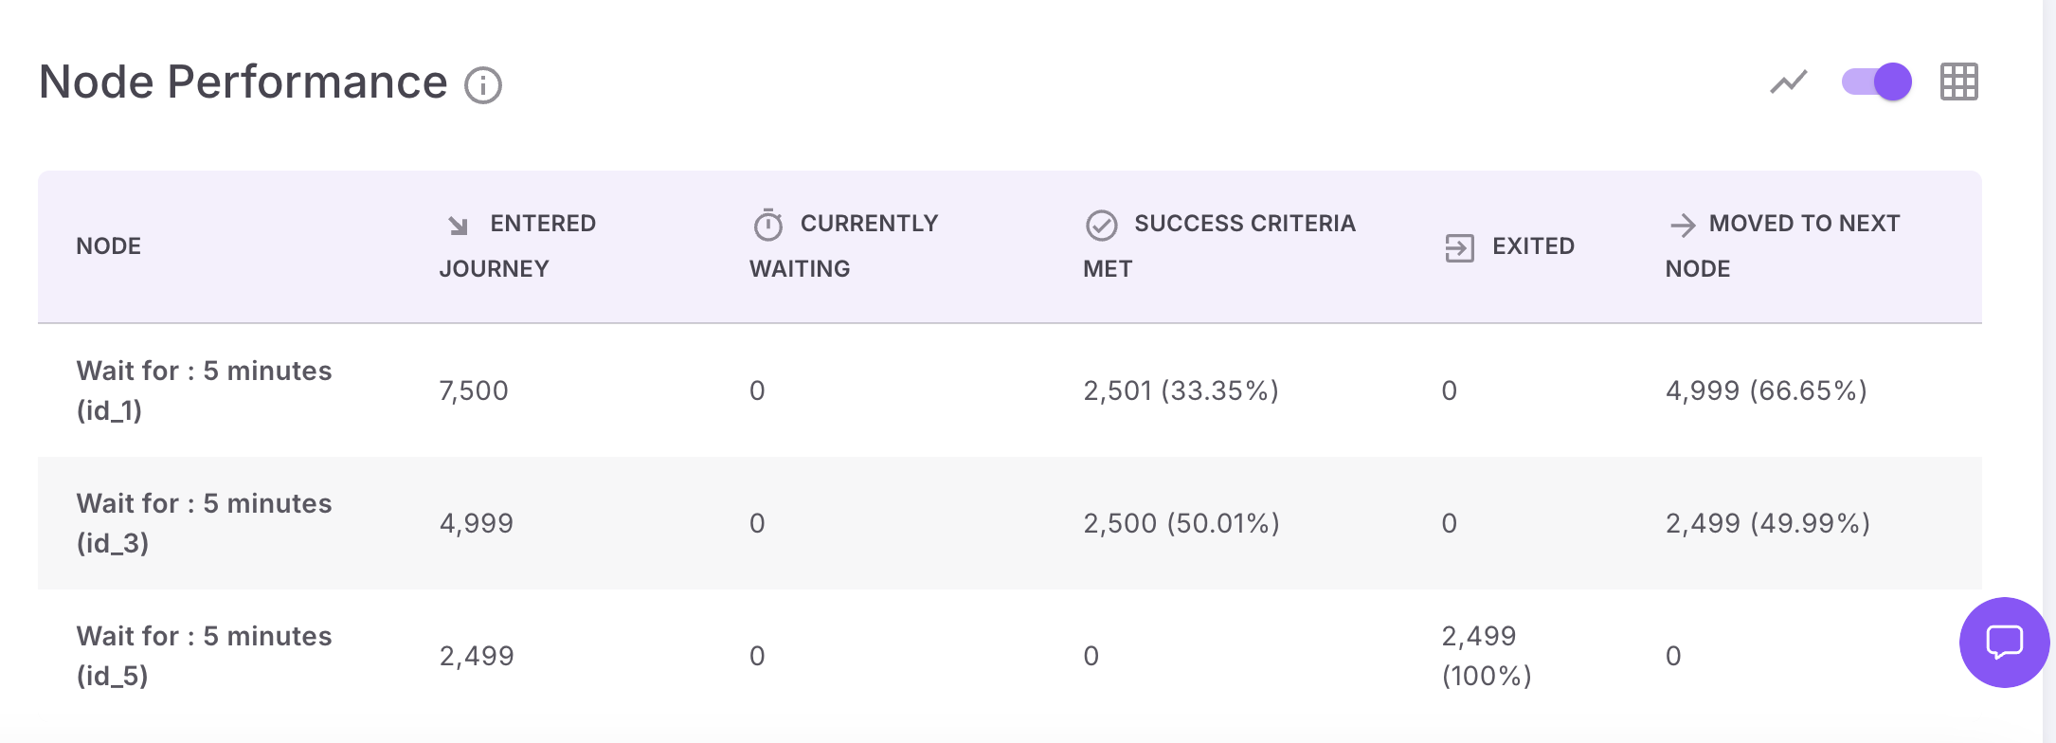Click the Exited door icon
Image resolution: width=2056 pixels, height=743 pixels.
click(1459, 247)
